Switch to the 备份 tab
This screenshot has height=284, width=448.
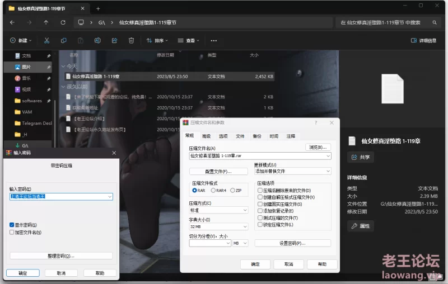[x=257, y=136]
